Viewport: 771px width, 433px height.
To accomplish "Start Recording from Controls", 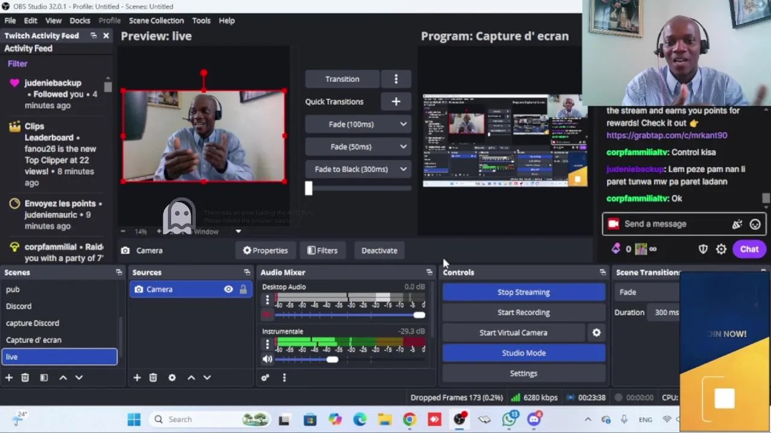I will tap(524, 312).
